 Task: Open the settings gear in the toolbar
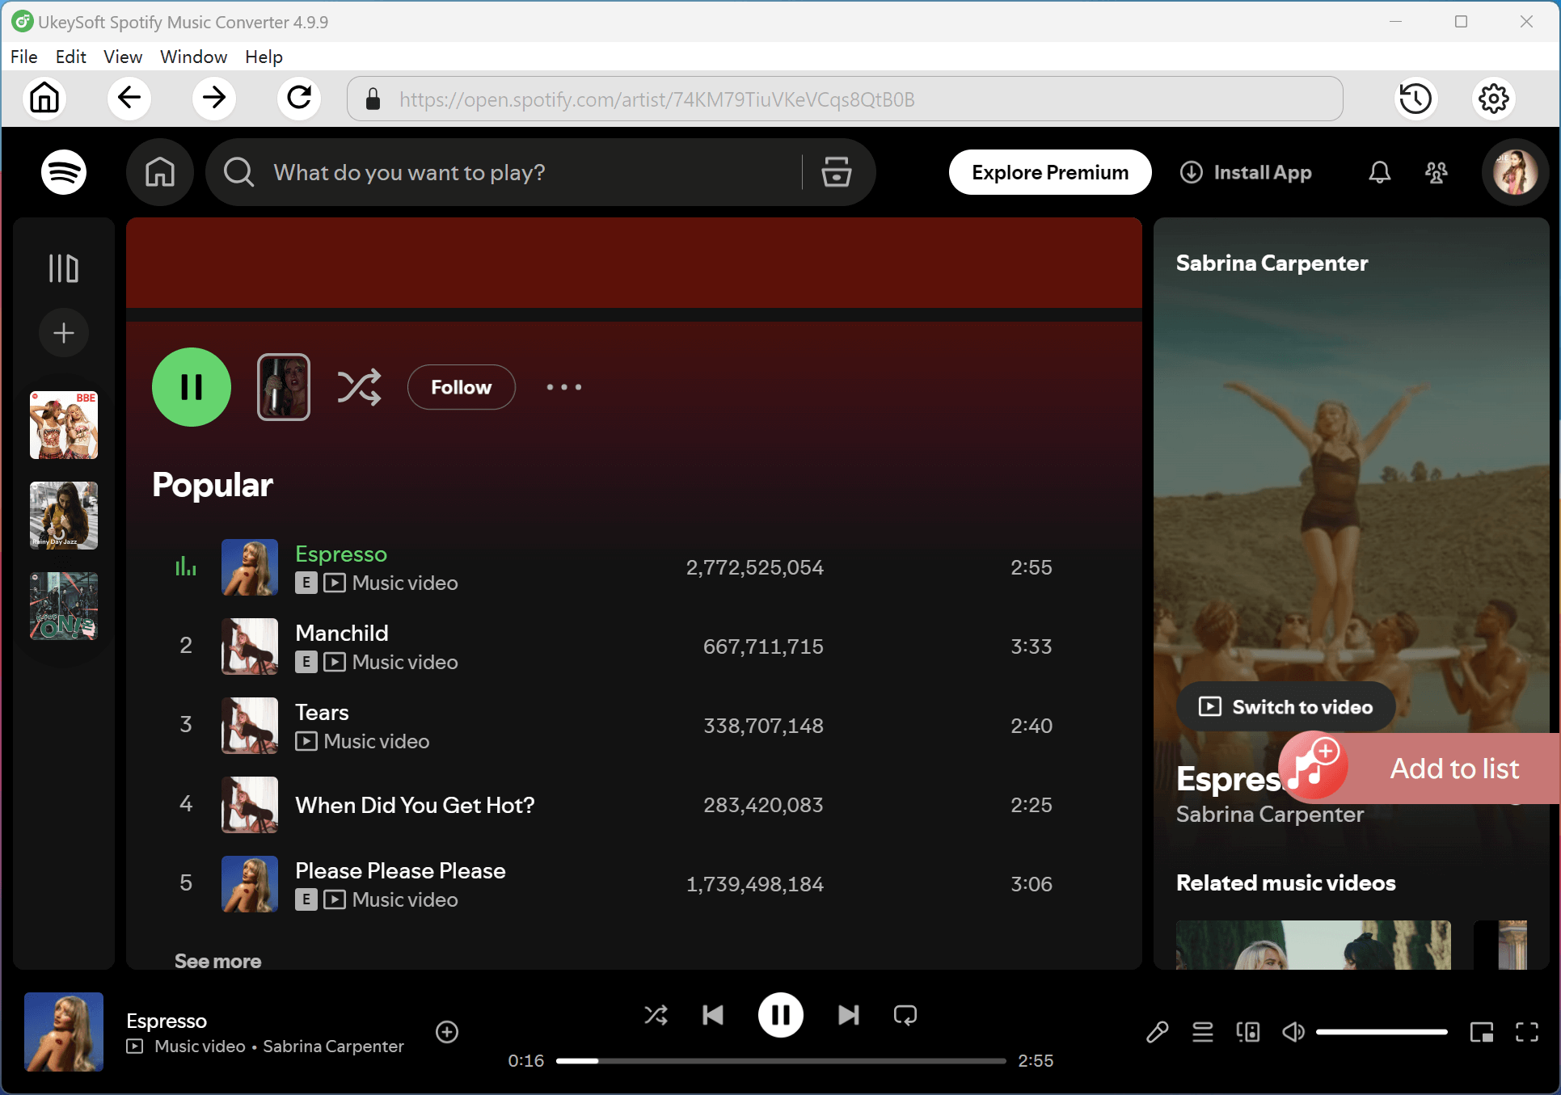point(1493,99)
